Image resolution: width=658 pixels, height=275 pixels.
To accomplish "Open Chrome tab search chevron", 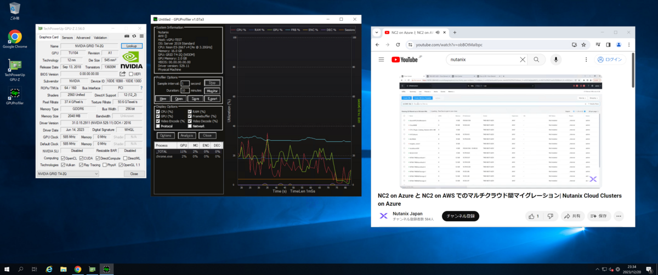I will coord(377,32).
